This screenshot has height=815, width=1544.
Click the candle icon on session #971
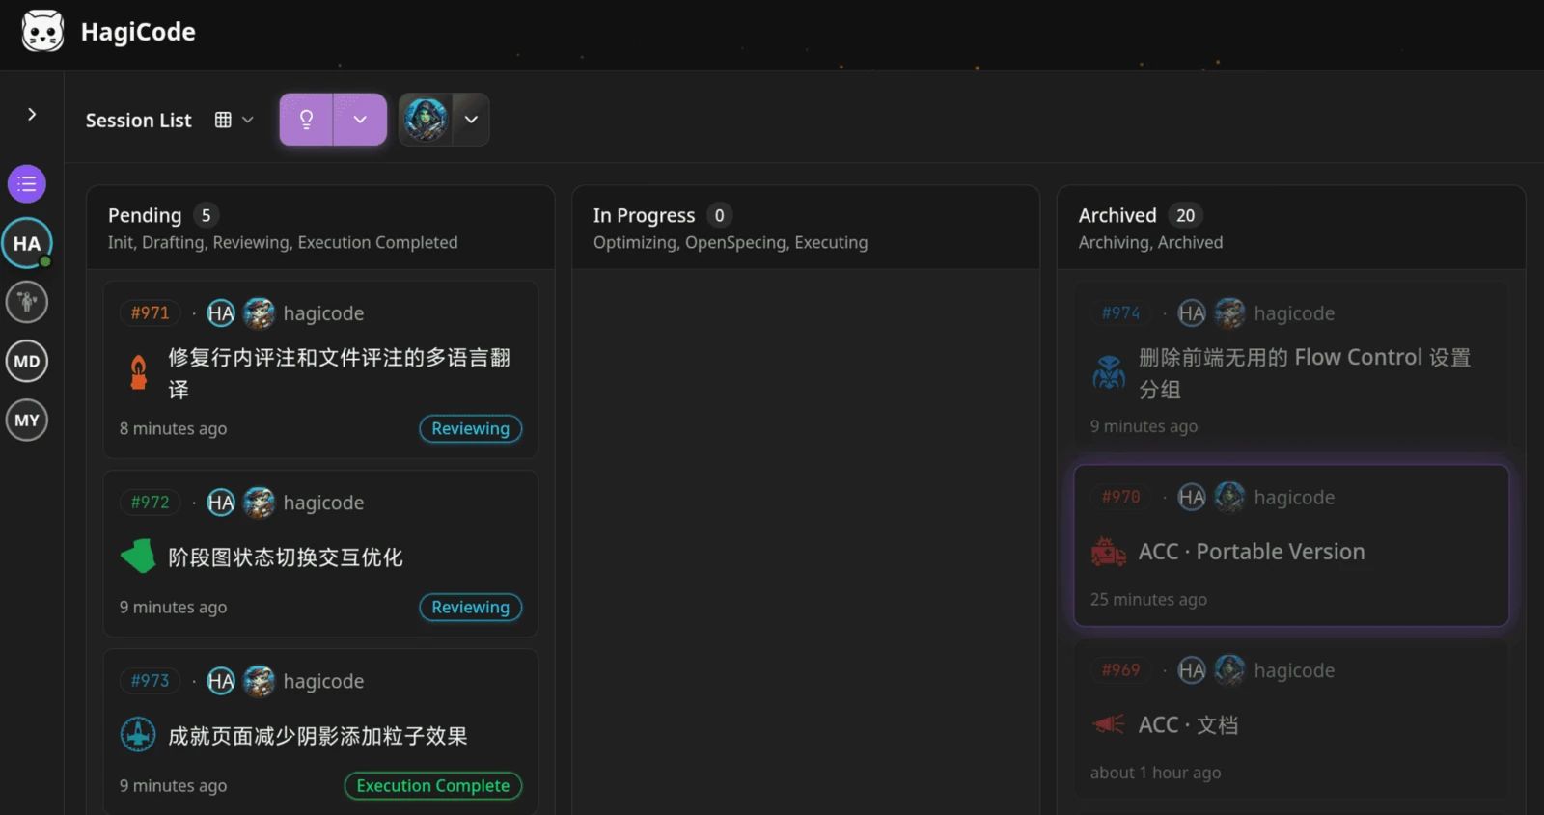coord(139,372)
